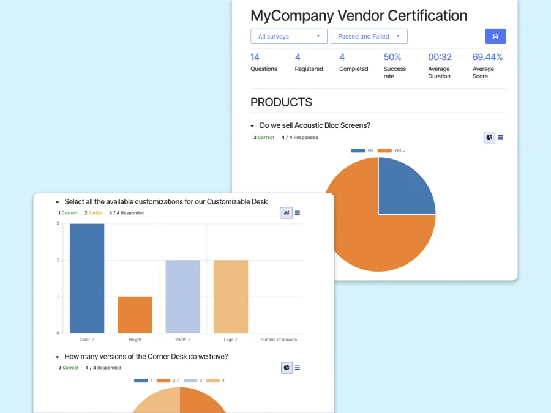
Task: Toggle the 'Yes' legend entry above the pie chart
Action: point(392,150)
